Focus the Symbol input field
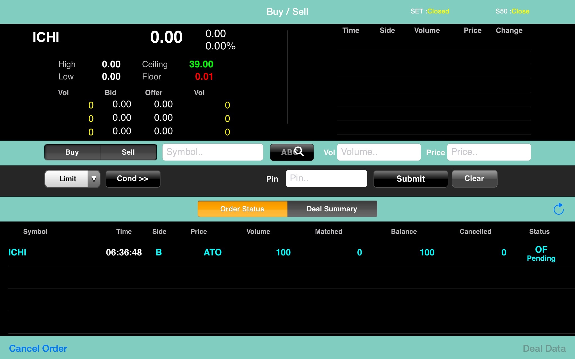 [213, 152]
